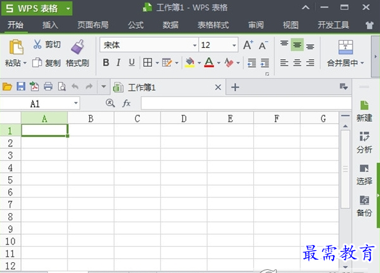Toggle underline formatting
The width and height of the screenshot is (380, 273).
(x=132, y=62)
